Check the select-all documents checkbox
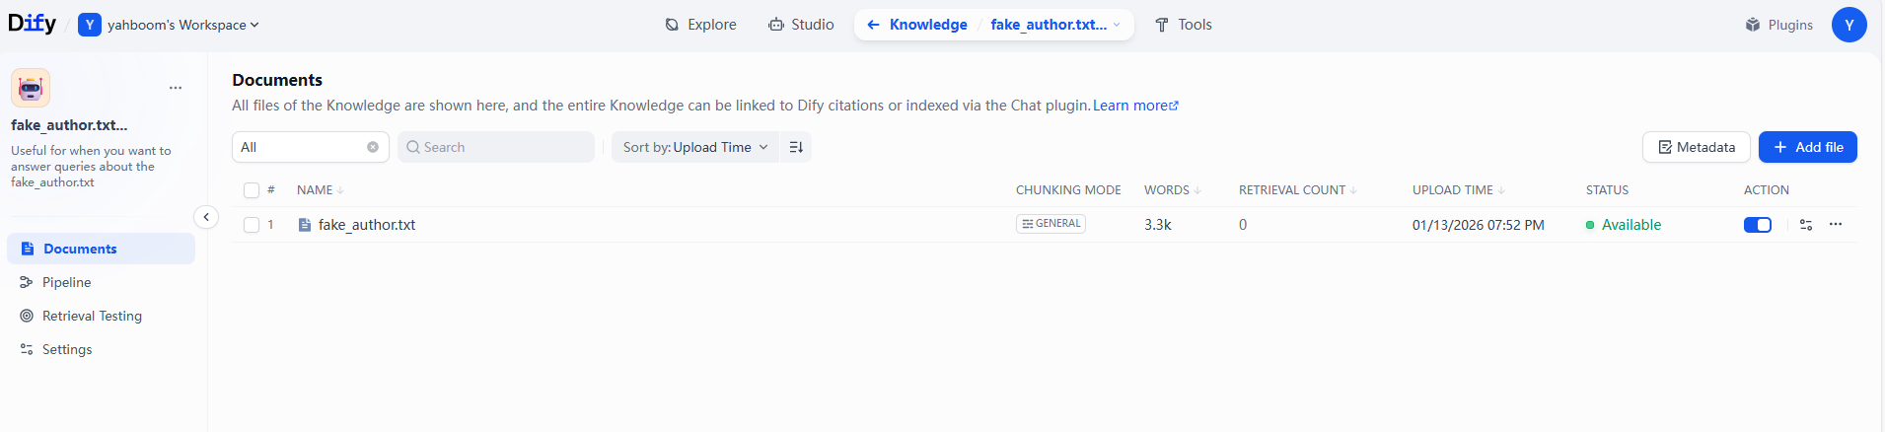Image resolution: width=1885 pixels, height=432 pixels. [252, 190]
